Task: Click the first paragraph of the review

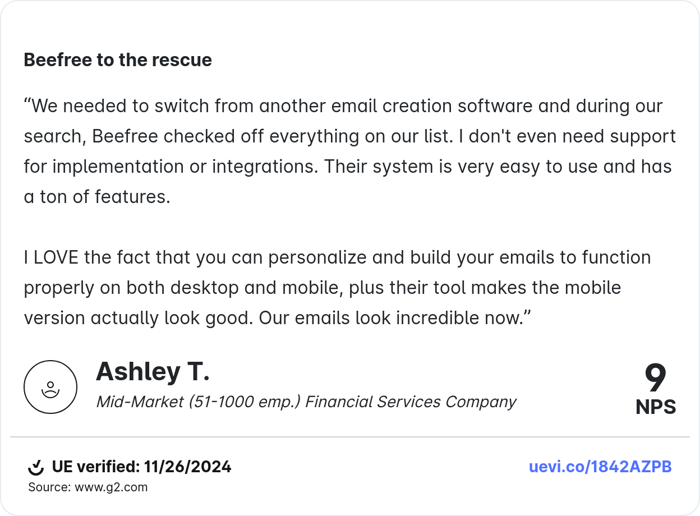Action: tap(348, 151)
